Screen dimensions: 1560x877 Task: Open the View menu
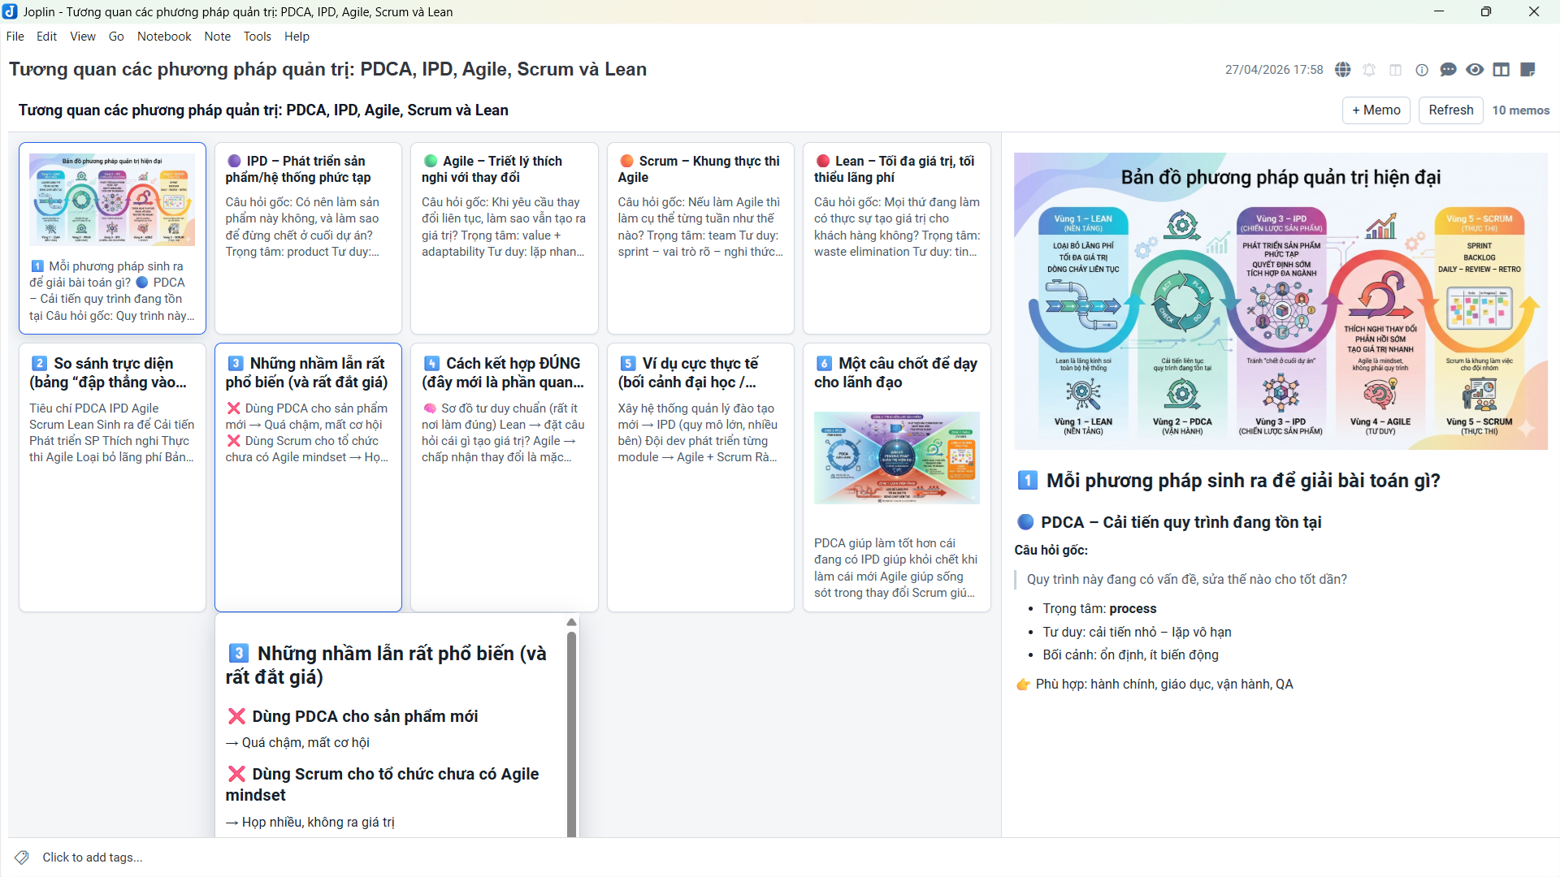[x=83, y=37]
